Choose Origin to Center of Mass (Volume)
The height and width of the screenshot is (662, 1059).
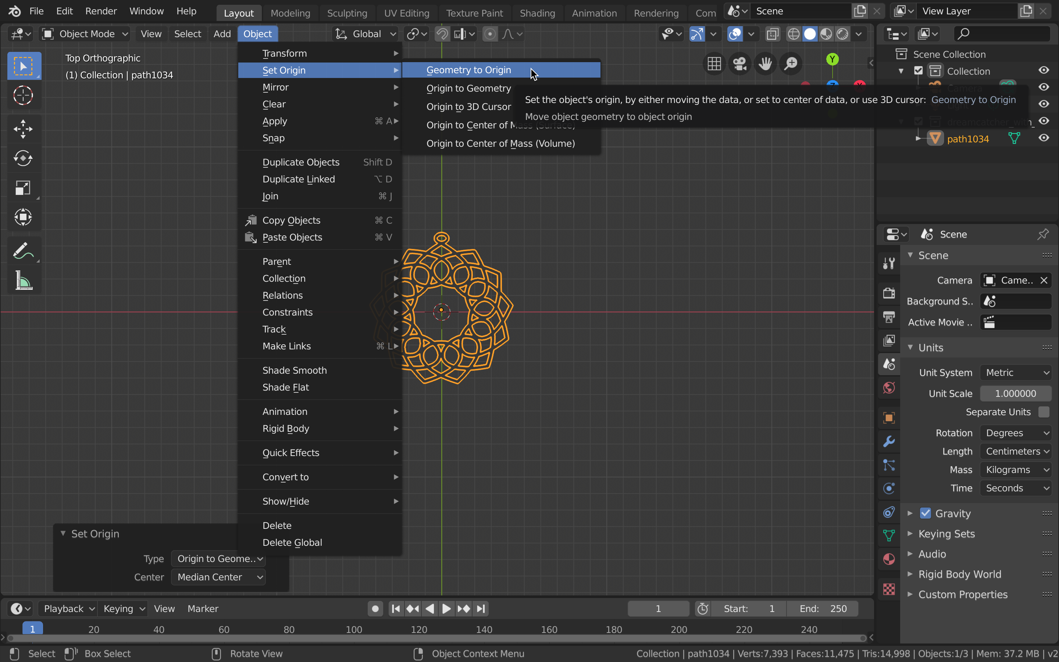[501, 143]
